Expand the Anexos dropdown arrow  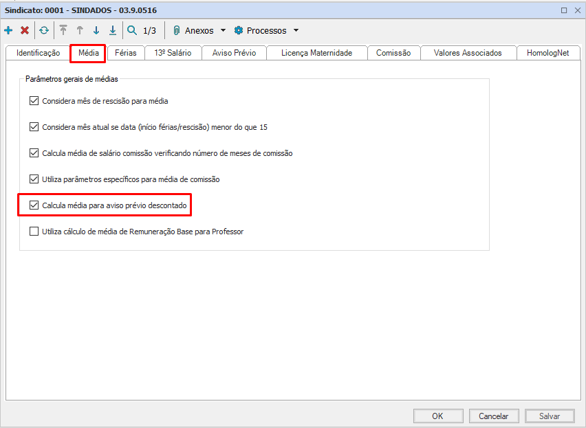[223, 30]
